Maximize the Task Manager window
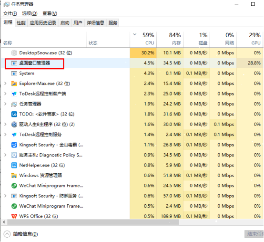Screen dimensions: 264x242 coord(253,4)
